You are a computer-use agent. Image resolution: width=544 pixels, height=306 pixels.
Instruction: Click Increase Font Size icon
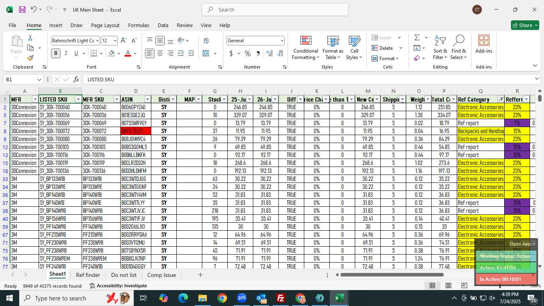pyautogui.click(x=123, y=41)
